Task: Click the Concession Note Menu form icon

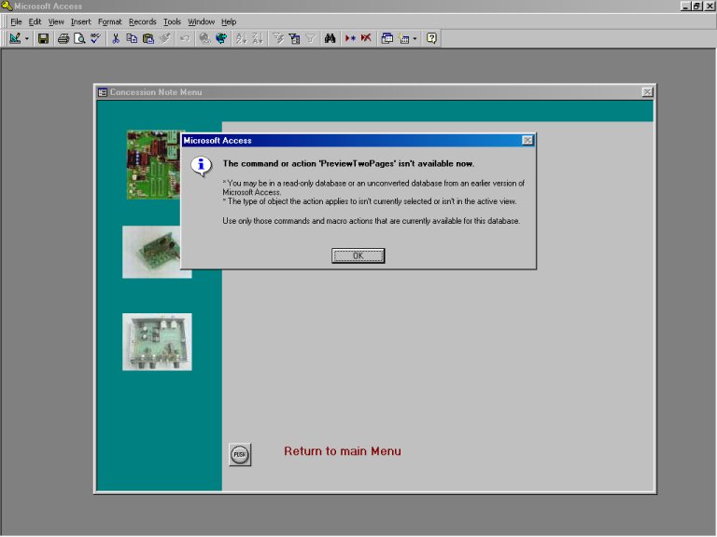Action: pos(103,92)
